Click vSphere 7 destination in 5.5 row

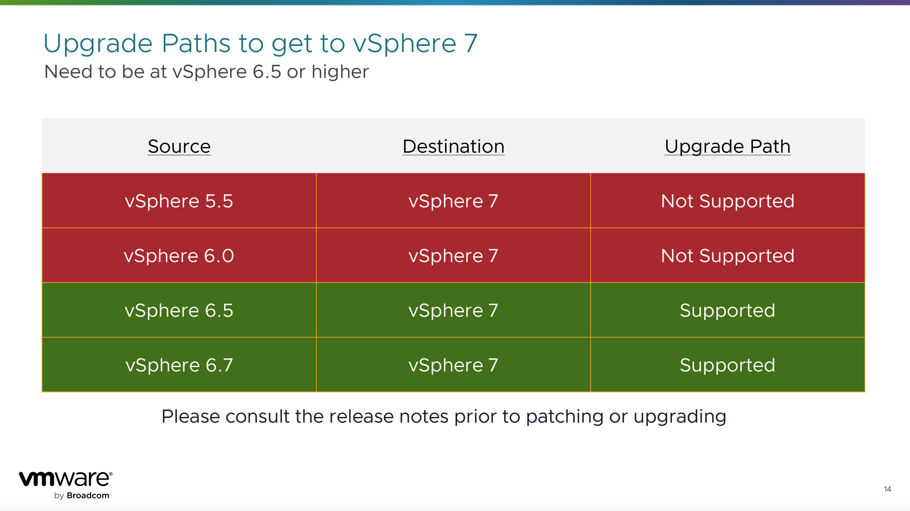point(453,201)
